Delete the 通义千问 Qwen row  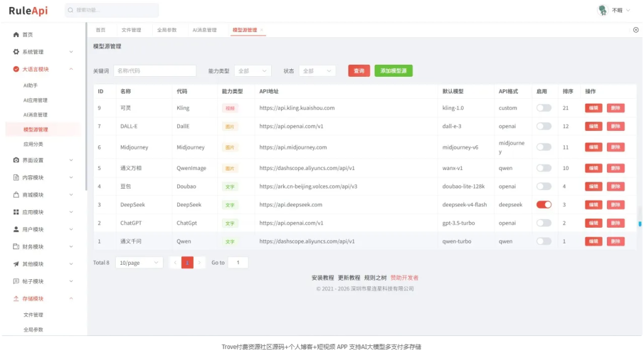(x=616, y=242)
